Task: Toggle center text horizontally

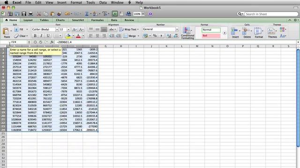Action: tap(97, 35)
